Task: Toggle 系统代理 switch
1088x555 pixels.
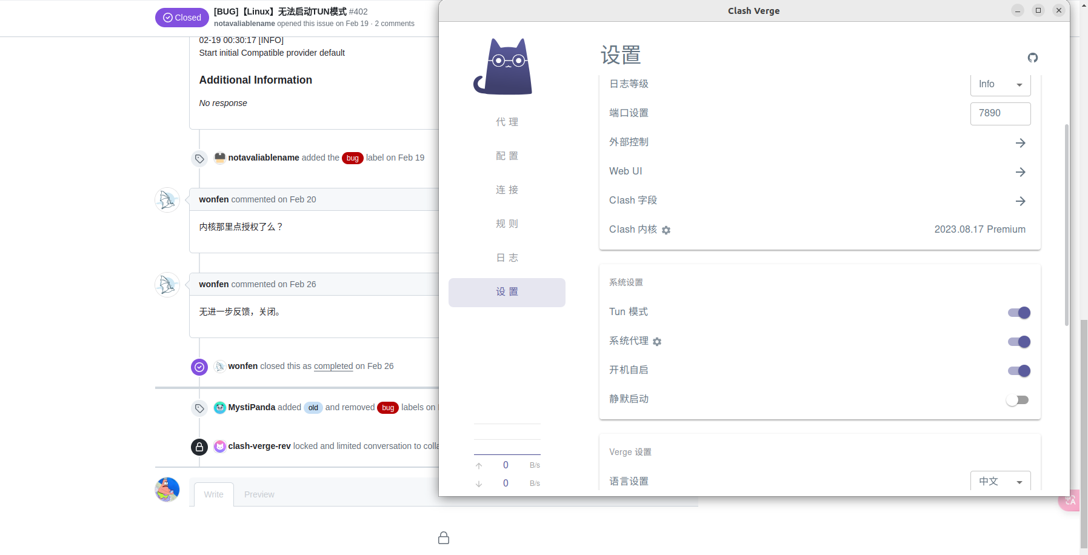Action: [1019, 342]
